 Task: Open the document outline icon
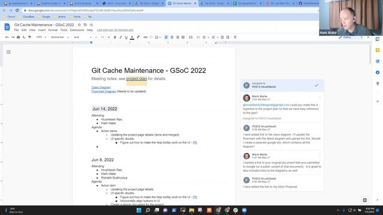tap(8, 52)
